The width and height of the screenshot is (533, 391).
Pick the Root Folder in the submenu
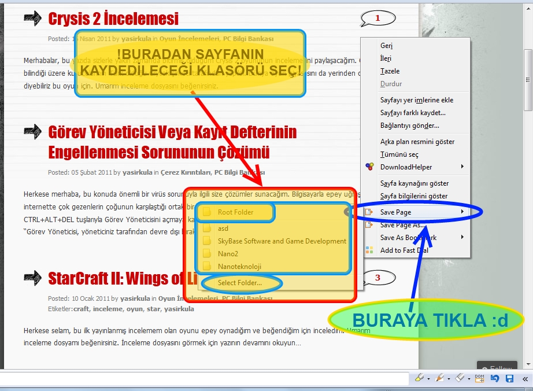(235, 212)
